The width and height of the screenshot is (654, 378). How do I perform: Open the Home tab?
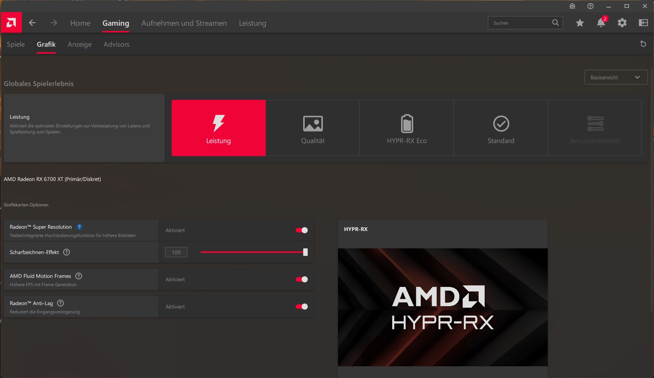81,23
